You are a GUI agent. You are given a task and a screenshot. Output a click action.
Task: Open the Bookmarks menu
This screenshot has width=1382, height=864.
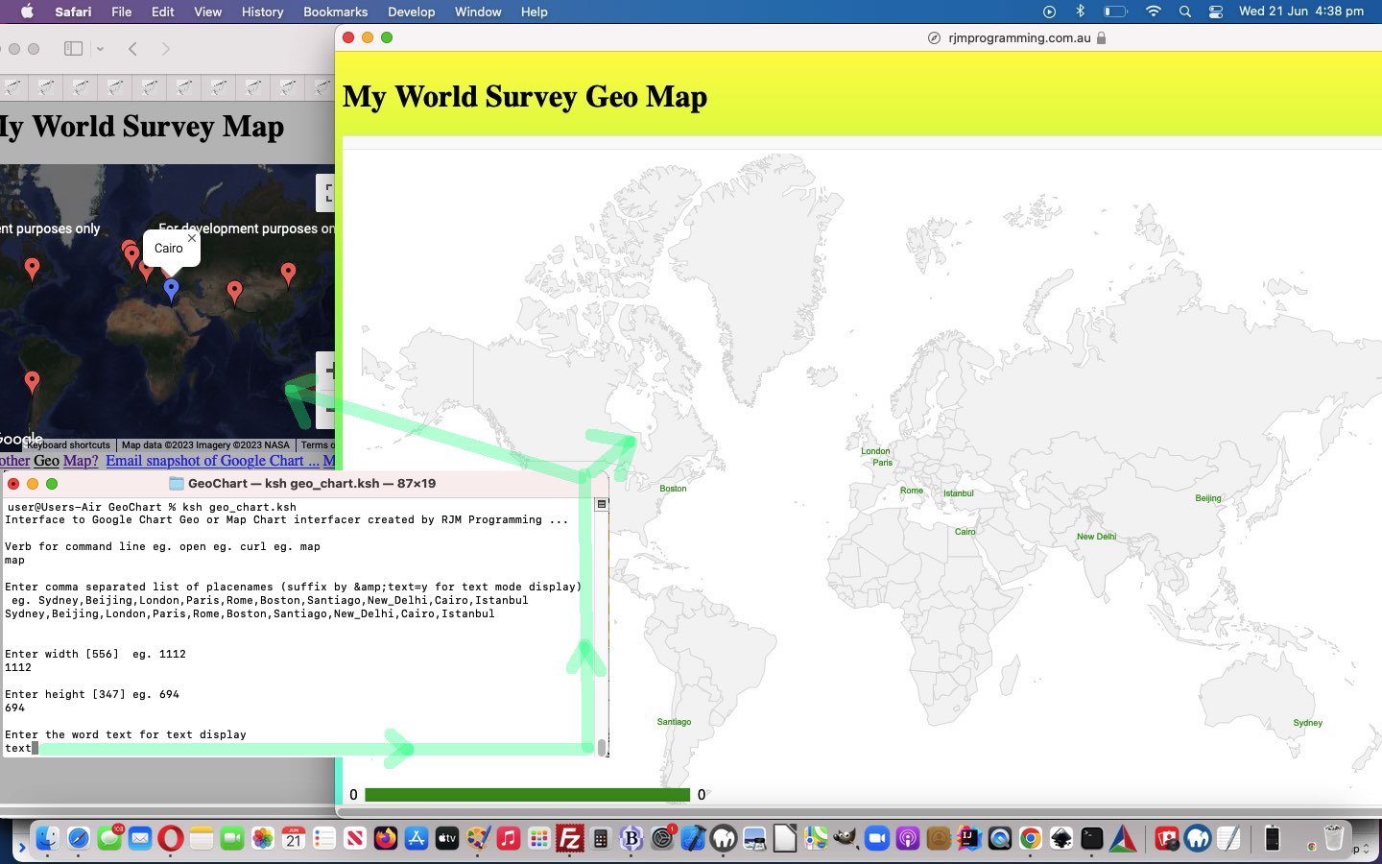(335, 12)
